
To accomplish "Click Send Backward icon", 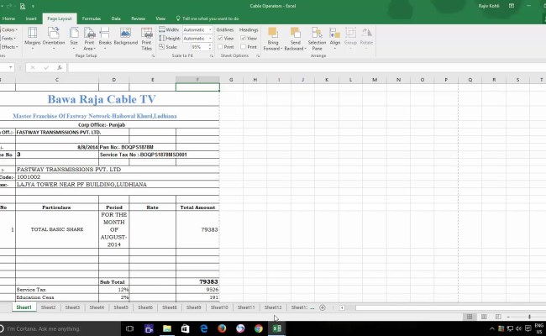I will (x=296, y=33).
